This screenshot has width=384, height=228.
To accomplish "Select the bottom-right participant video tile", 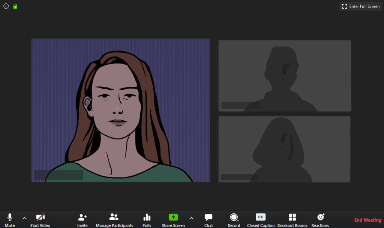I will pyautogui.click(x=285, y=149).
